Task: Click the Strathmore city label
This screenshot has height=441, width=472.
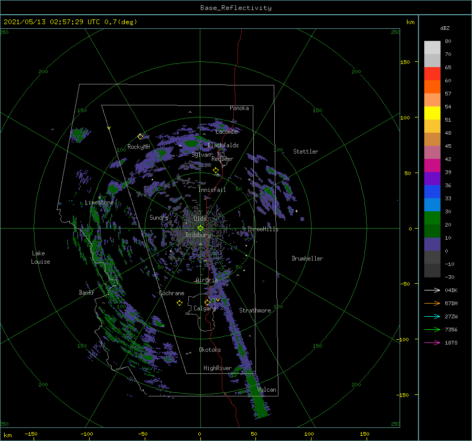Action: (255, 310)
